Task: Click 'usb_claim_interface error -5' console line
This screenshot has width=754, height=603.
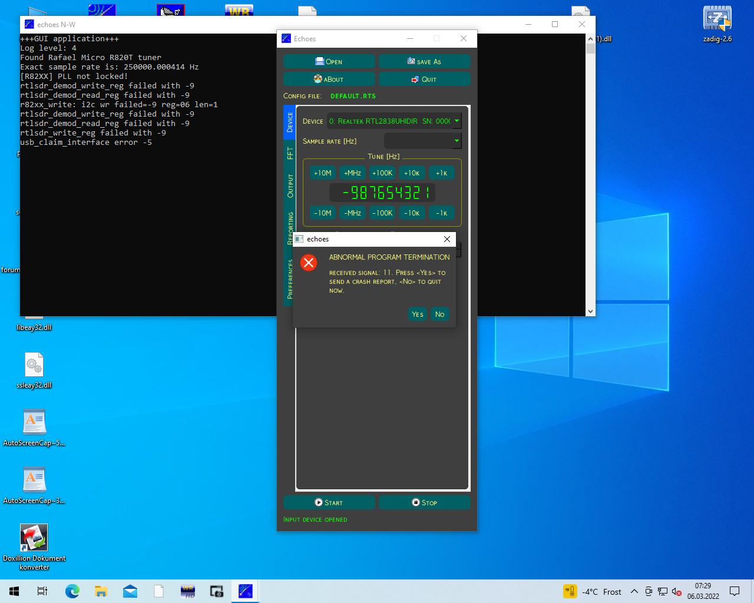Action: (x=86, y=143)
